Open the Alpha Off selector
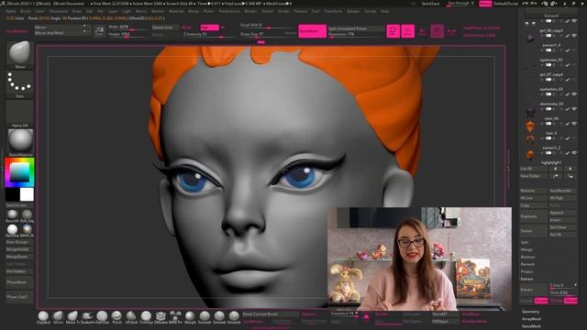The image size is (587, 330). 20,114
